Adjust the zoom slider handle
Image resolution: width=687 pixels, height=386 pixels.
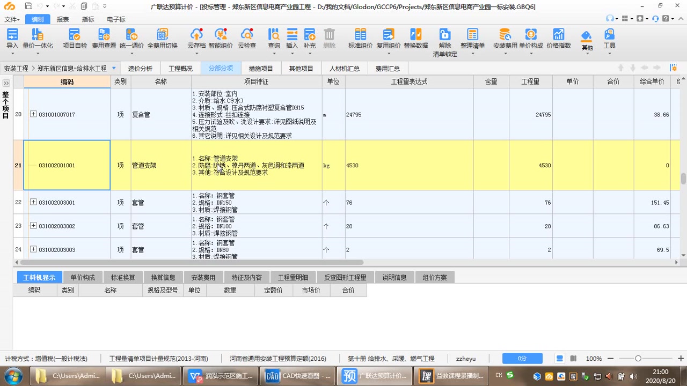click(x=638, y=358)
